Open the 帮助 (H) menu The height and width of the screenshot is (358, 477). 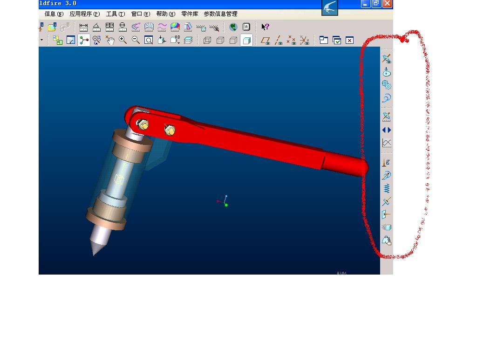click(166, 14)
